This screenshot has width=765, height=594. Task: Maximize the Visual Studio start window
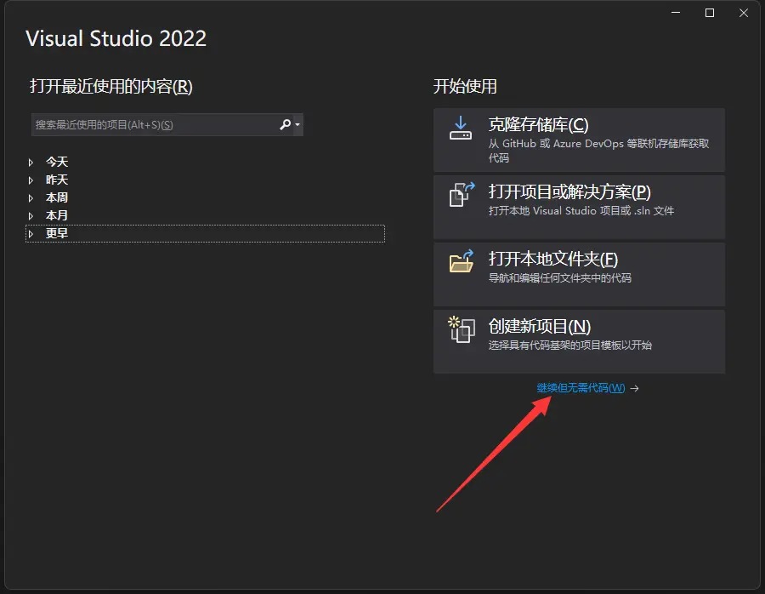click(710, 13)
